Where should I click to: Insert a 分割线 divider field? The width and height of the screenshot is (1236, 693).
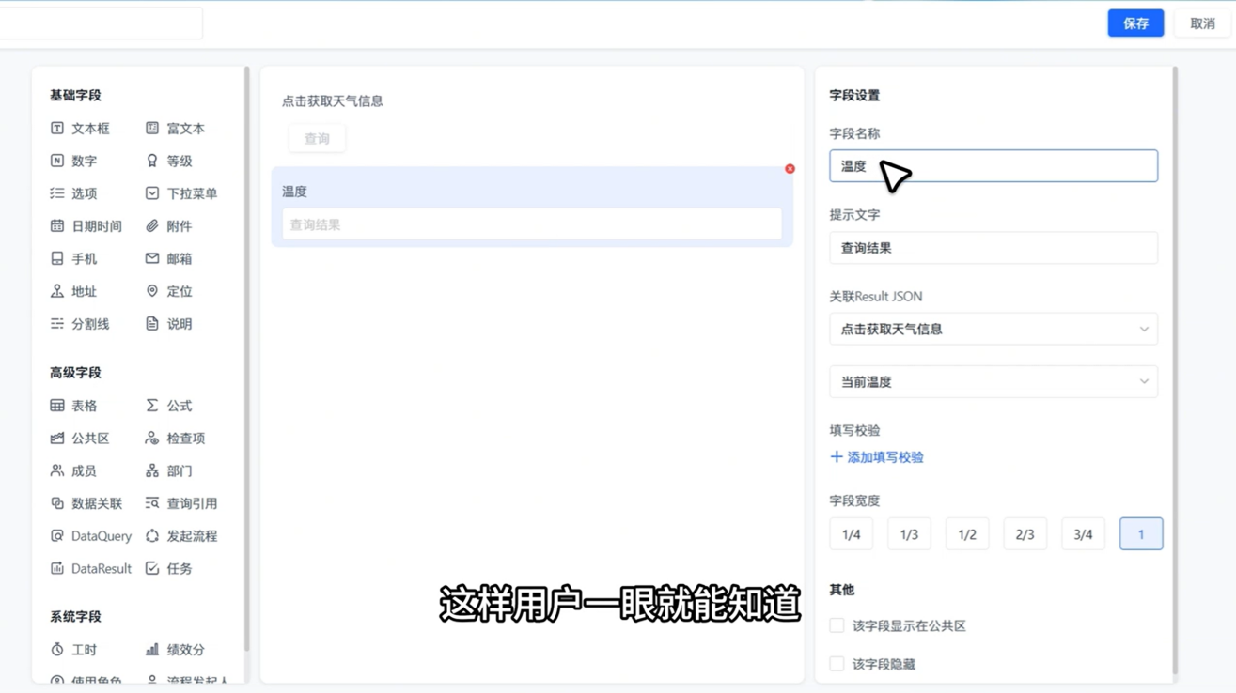[80, 324]
